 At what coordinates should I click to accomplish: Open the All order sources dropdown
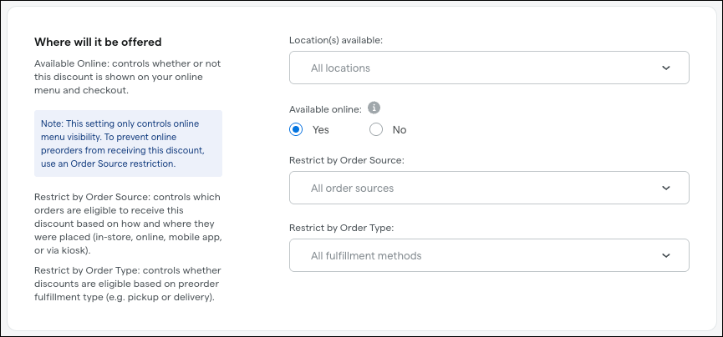pos(489,188)
